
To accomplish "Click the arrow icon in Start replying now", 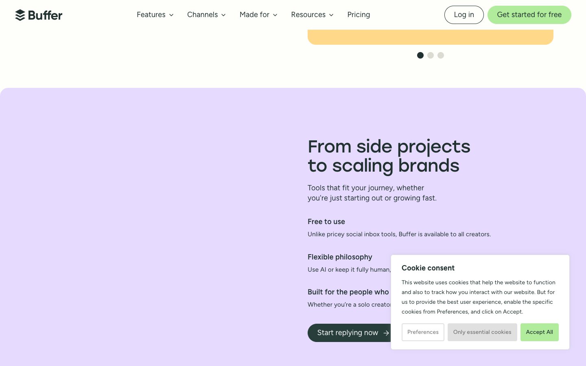I will point(386,333).
